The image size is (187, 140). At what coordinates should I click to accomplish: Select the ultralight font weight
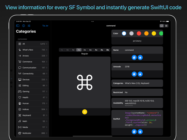(62, 50)
